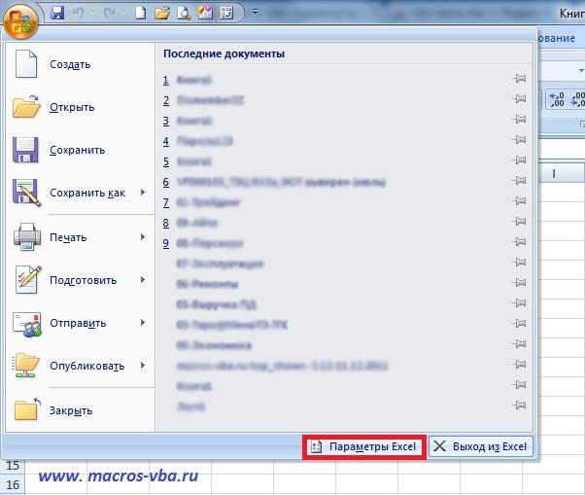Click the round Office button

click(x=21, y=20)
